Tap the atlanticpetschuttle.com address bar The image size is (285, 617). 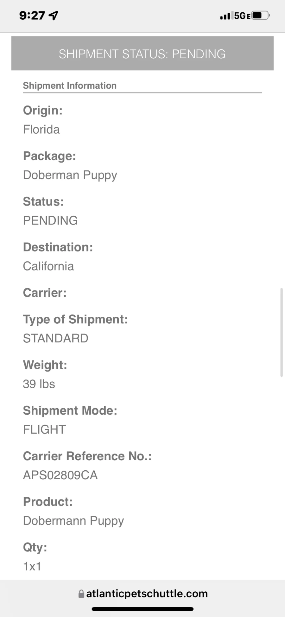(143, 593)
